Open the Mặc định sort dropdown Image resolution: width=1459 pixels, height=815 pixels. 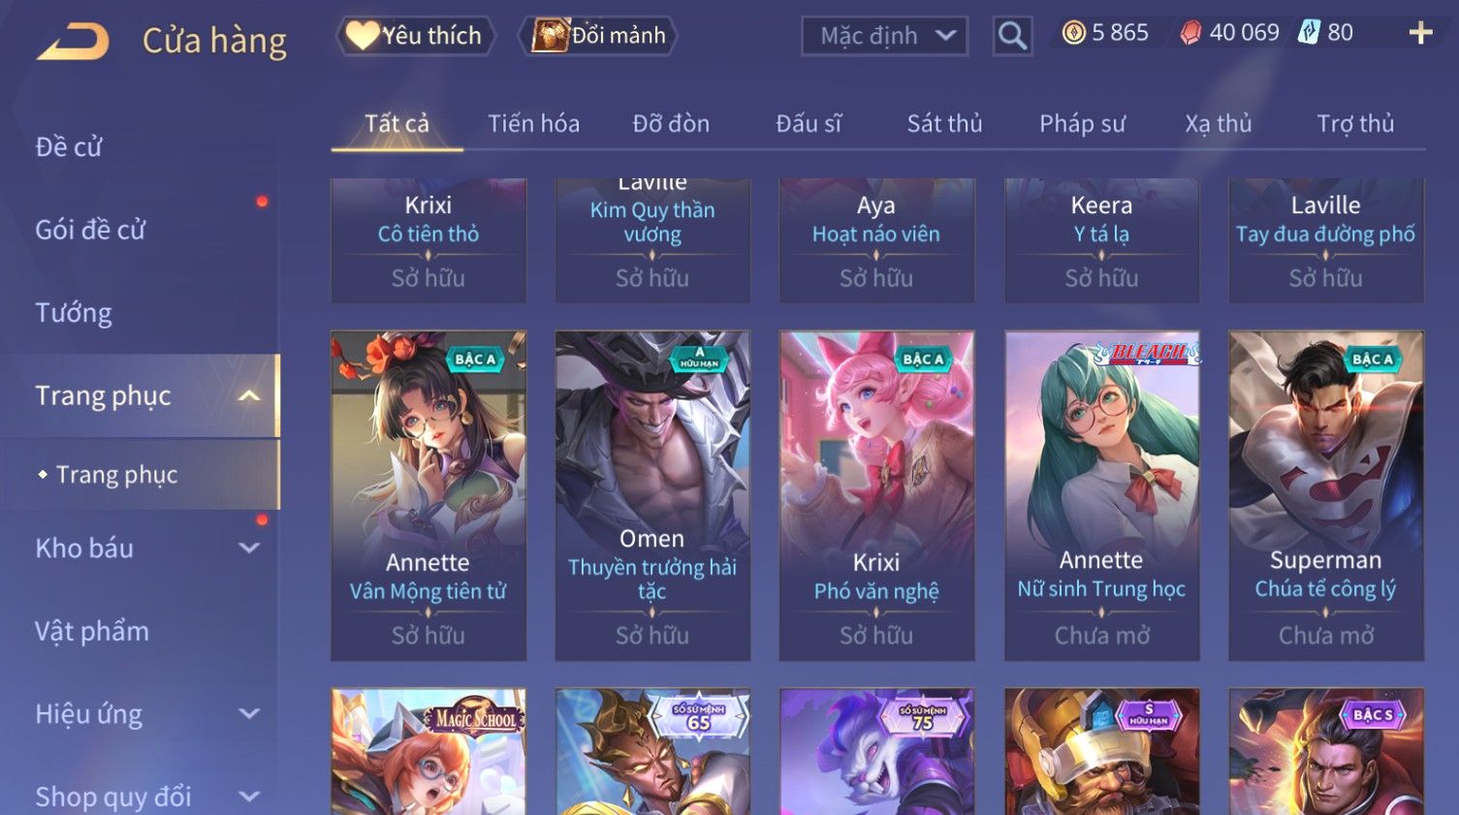tap(884, 36)
